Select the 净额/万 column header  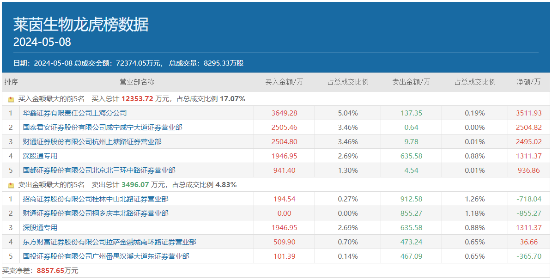[x=528, y=82]
